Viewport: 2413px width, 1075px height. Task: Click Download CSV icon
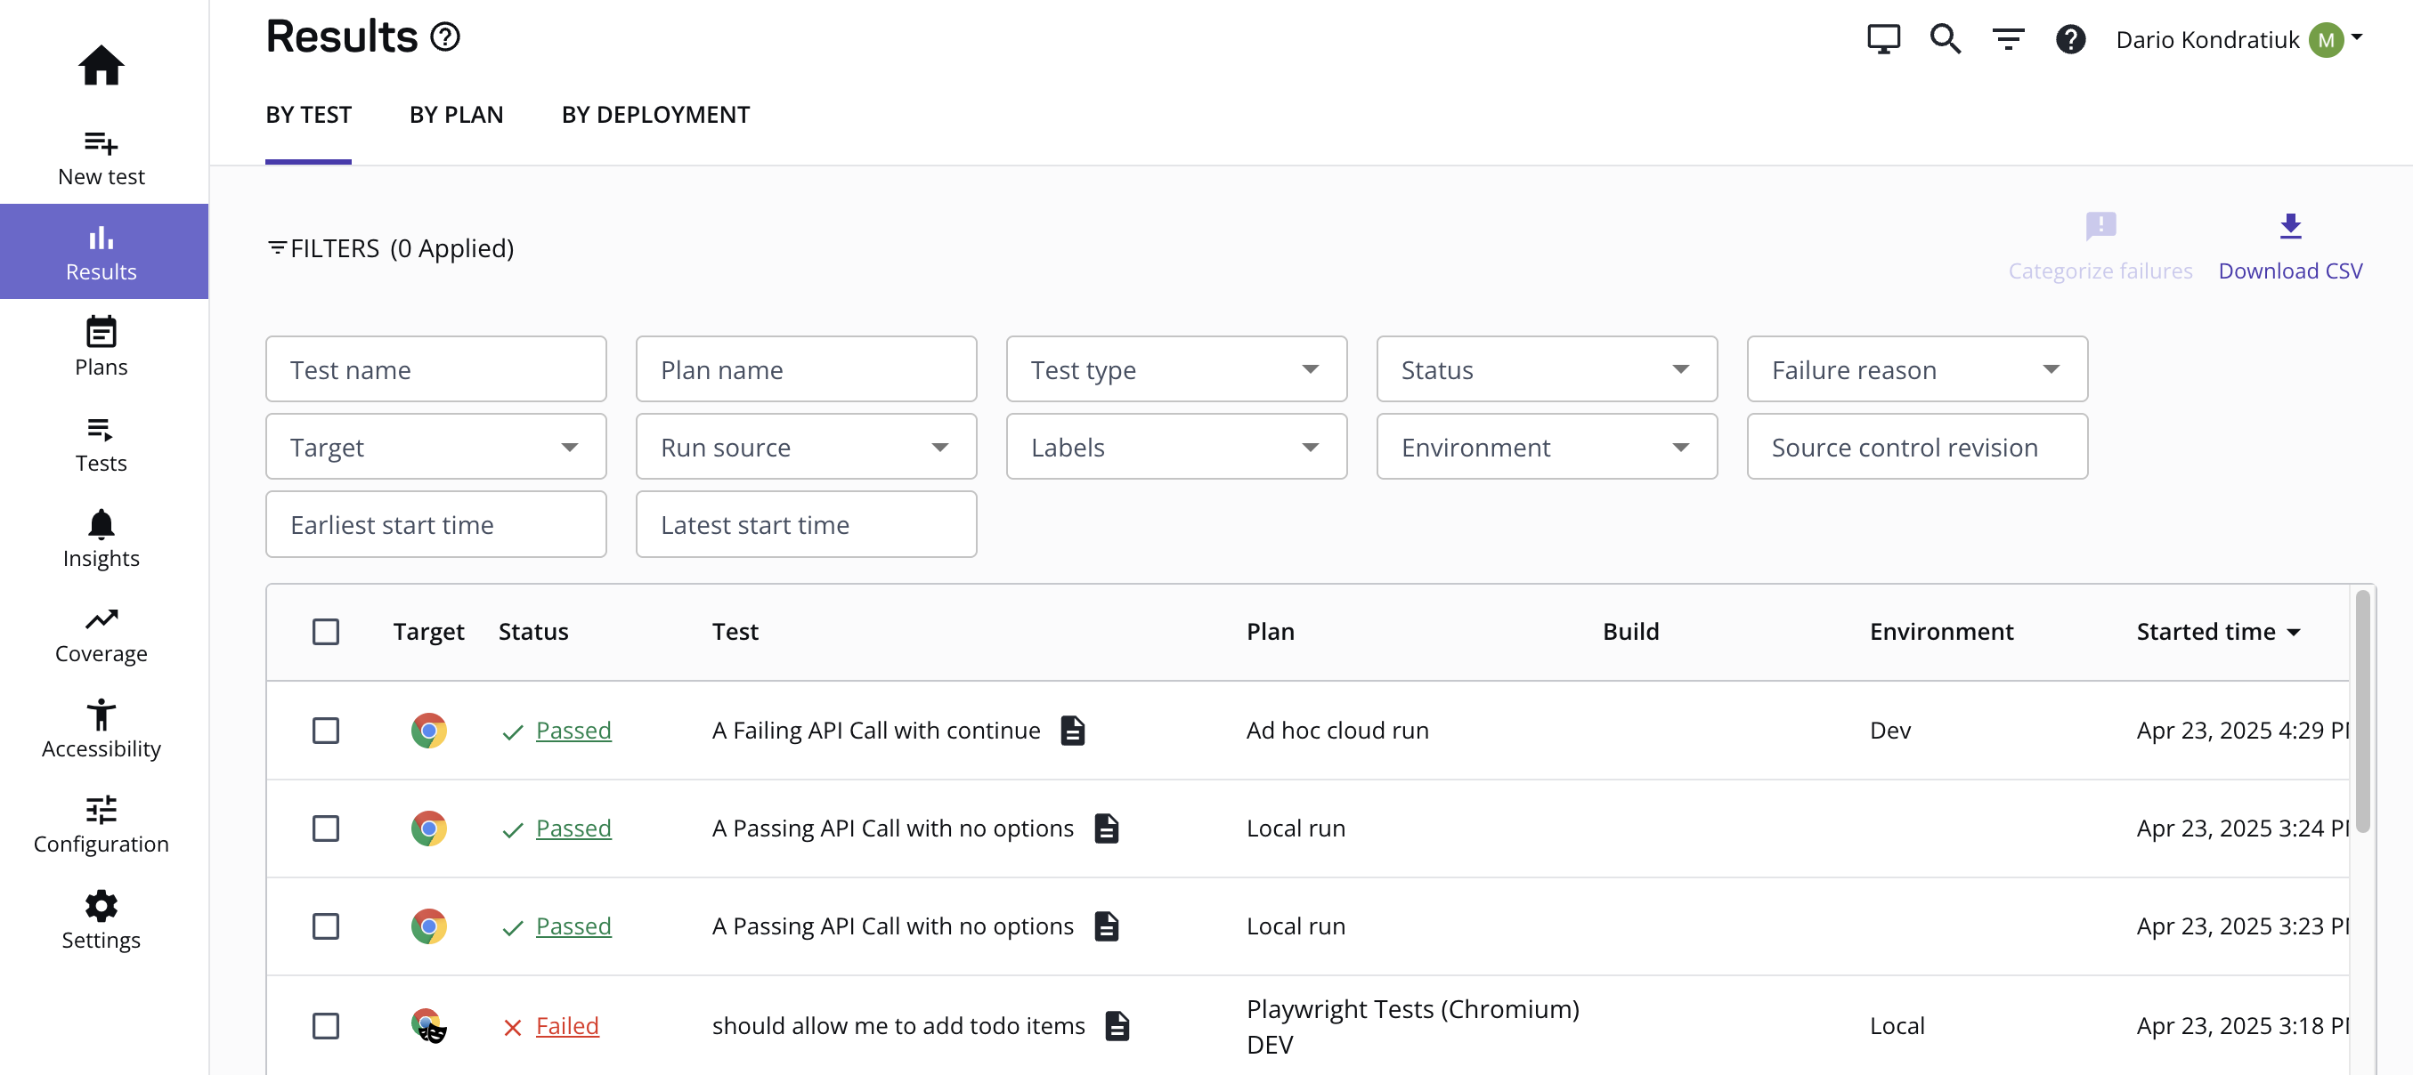click(x=2289, y=227)
